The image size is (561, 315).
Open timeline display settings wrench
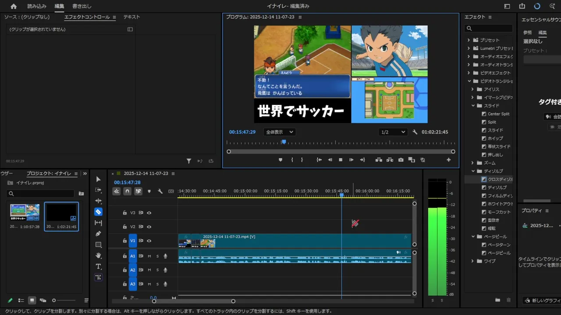click(x=160, y=191)
